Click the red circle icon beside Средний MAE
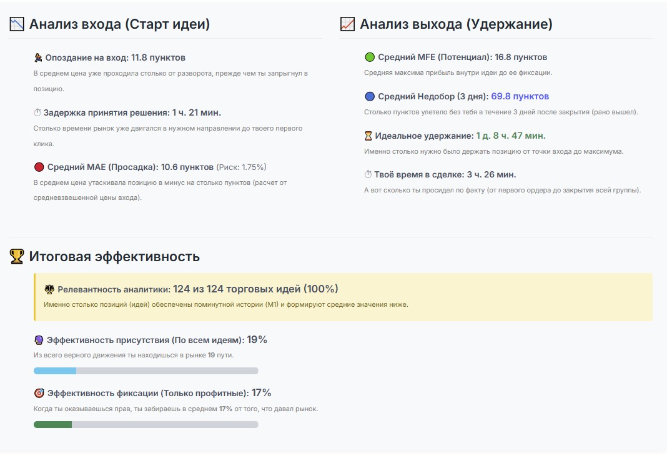The height and width of the screenshot is (458, 667). pyautogui.click(x=39, y=167)
